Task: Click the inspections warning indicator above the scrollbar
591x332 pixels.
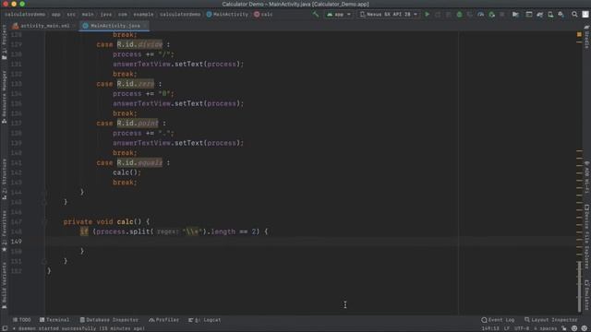Action: click(579, 35)
